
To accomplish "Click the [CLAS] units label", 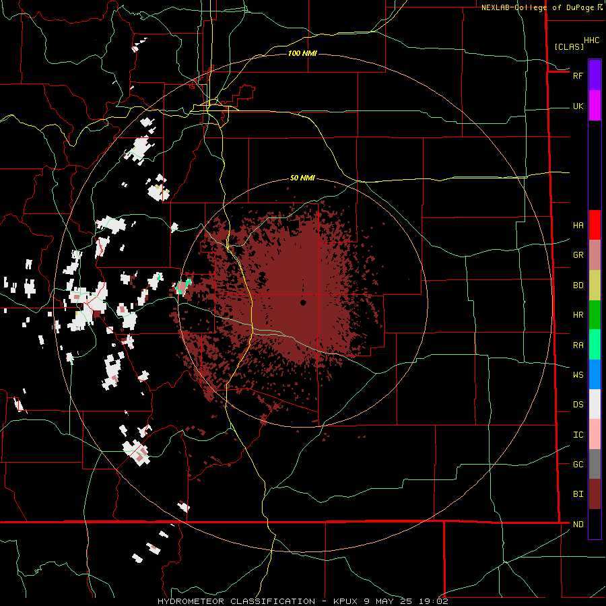I will (569, 47).
